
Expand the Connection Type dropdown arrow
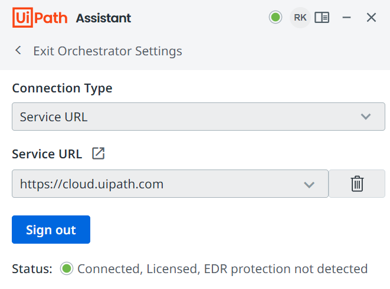coord(366,117)
